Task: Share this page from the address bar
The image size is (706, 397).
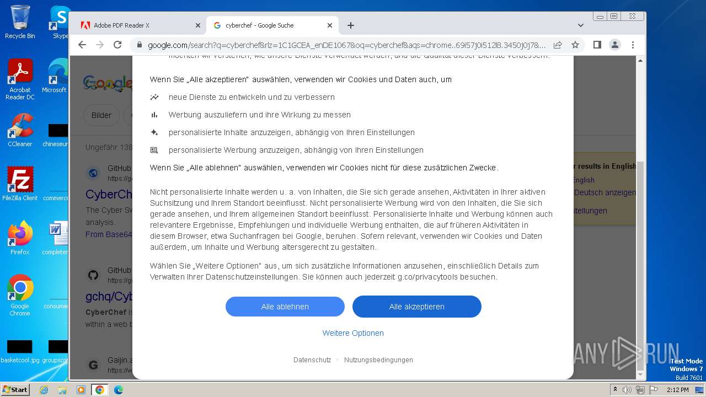Action: (x=558, y=45)
